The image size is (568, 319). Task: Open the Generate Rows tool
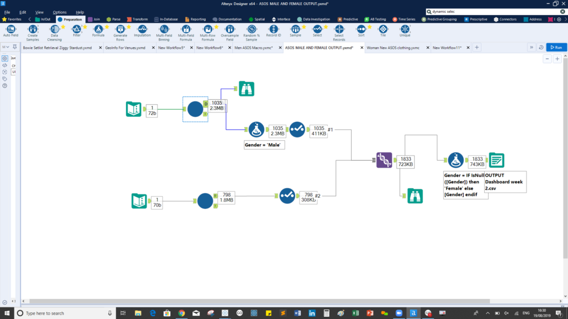click(x=120, y=29)
